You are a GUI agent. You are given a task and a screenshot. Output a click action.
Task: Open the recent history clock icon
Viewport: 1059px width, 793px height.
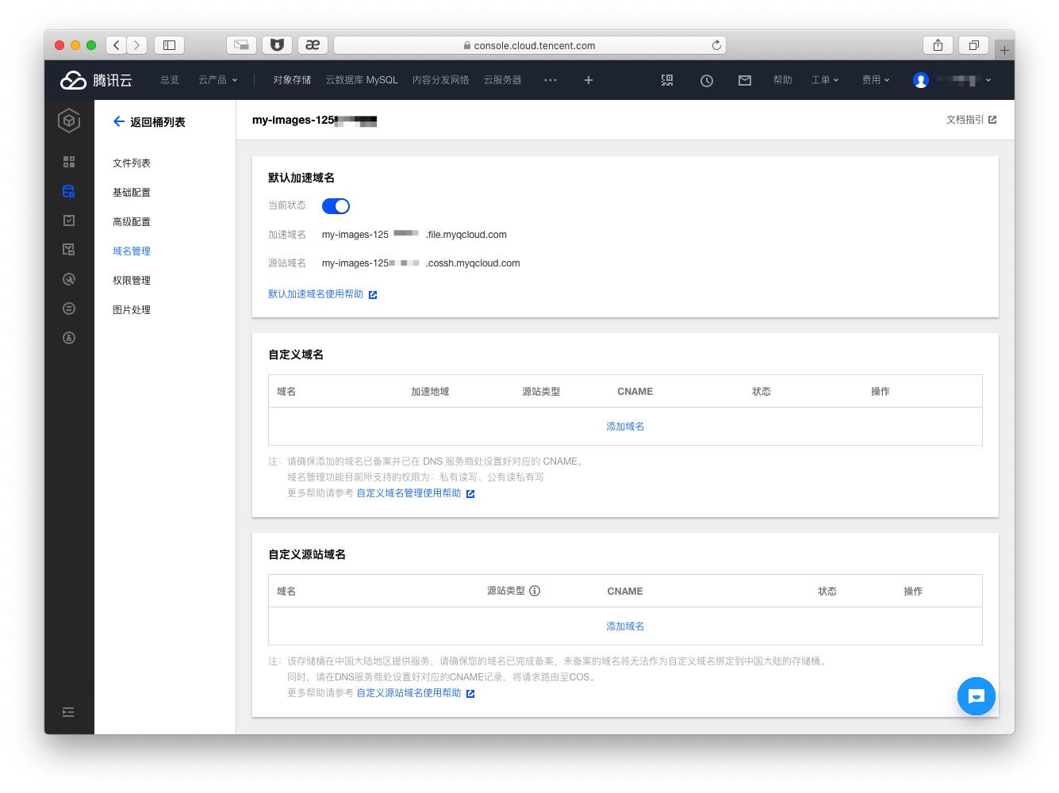[x=706, y=80]
